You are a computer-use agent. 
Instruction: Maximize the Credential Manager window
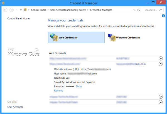click(153, 3)
